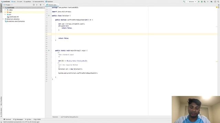Open Search Everywhere magnifier icon

tap(218, 1)
